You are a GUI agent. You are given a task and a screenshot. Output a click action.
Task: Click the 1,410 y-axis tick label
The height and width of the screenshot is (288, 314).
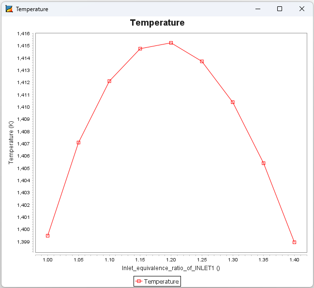coord(23,107)
